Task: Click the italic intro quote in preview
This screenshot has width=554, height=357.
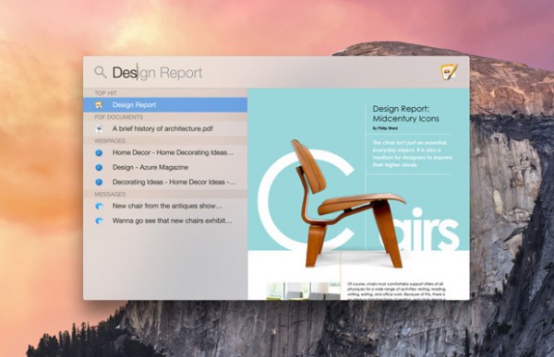Action: point(412,154)
